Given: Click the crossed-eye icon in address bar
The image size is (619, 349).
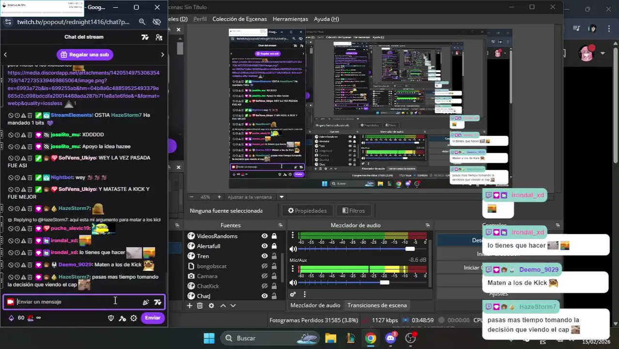Looking at the screenshot, I should [156, 22].
